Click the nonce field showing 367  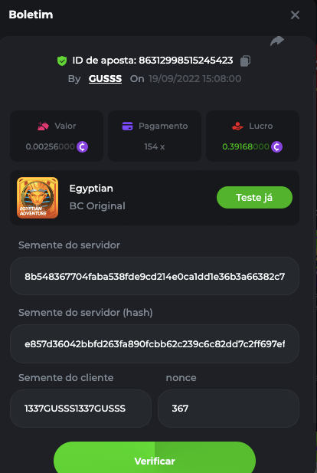click(228, 409)
